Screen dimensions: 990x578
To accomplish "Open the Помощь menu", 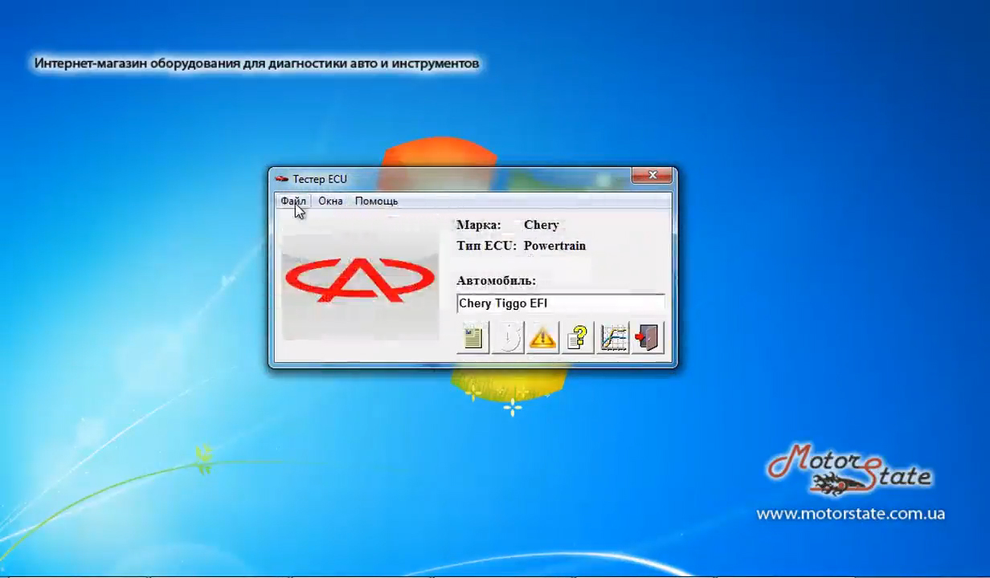I will [376, 201].
